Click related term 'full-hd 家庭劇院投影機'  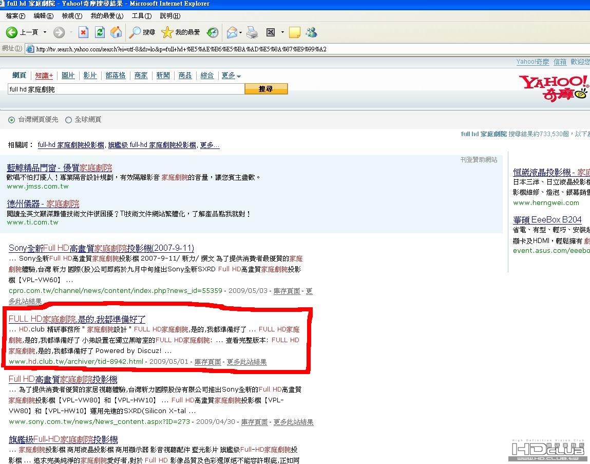pyautogui.click(x=71, y=145)
